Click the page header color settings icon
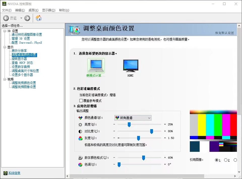 point(75,30)
